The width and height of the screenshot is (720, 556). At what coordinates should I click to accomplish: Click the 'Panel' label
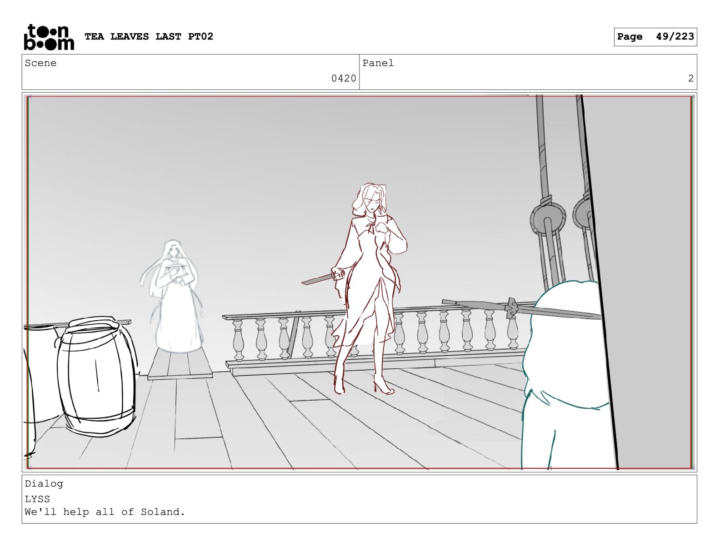378,63
